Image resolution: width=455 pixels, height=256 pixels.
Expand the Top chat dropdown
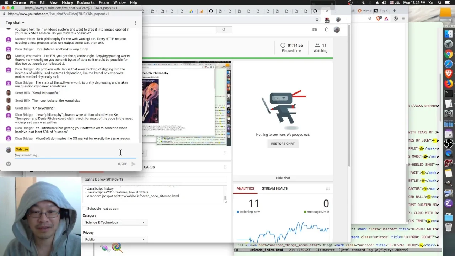pos(15,23)
